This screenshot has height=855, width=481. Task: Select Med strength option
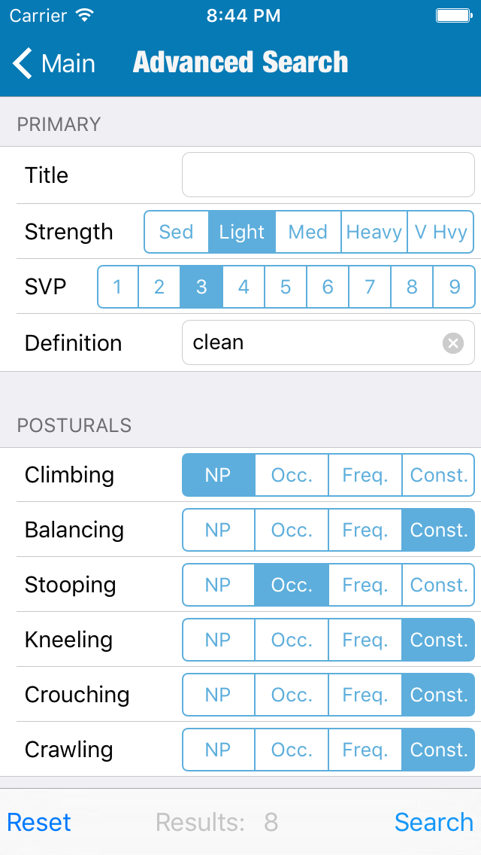(308, 232)
